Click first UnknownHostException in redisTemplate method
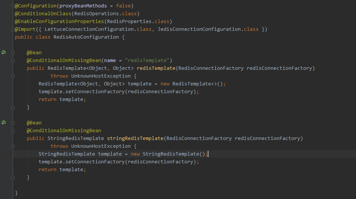The height and width of the screenshot is (199, 356). (x=101, y=76)
